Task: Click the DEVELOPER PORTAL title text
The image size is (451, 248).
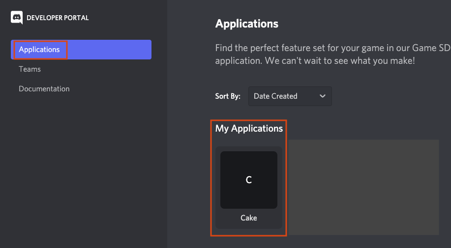Action: pos(58,18)
